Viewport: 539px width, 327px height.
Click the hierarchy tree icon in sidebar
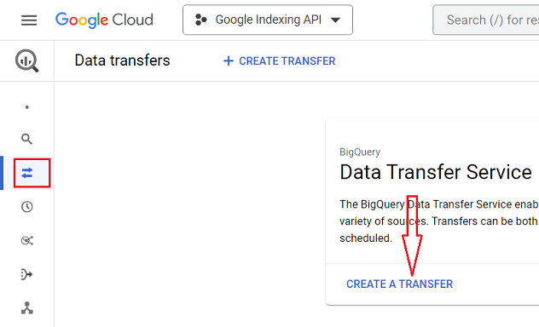(x=26, y=307)
